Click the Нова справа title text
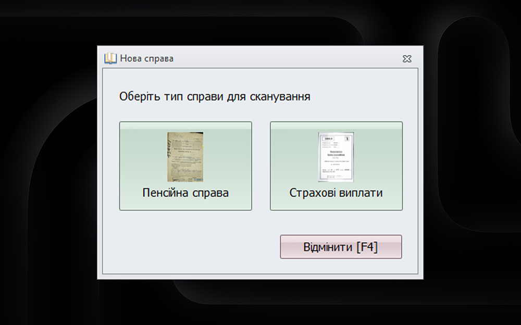The height and width of the screenshot is (325, 521). (x=146, y=58)
